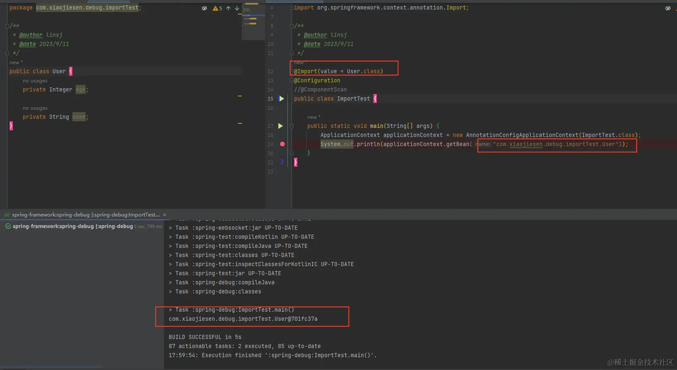This screenshot has width=677, height=370.
Task: Click console line 'Task :spring-debug:classes'
Action: [215, 291]
